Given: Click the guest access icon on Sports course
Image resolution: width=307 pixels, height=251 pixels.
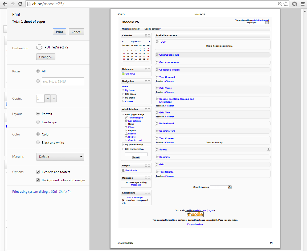Looking at the screenshot, I should (x=268, y=149).
